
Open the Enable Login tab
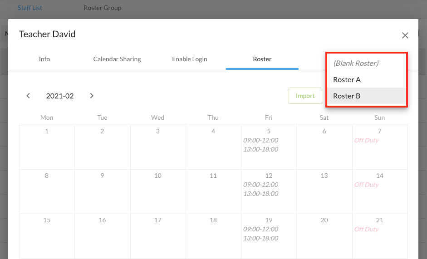point(190,59)
